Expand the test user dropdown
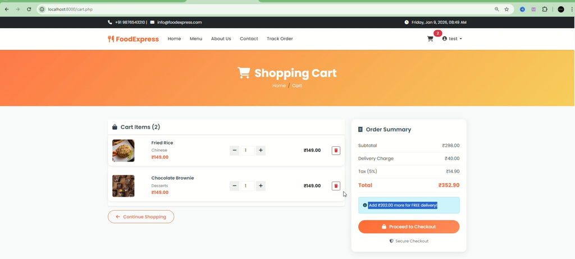575x259 pixels. tap(452, 39)
